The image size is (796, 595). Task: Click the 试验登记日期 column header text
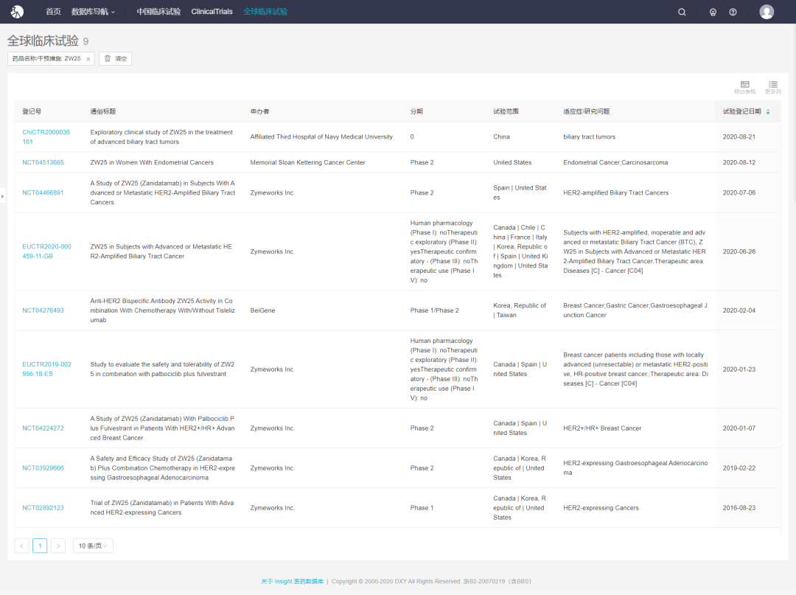(742, 111)
